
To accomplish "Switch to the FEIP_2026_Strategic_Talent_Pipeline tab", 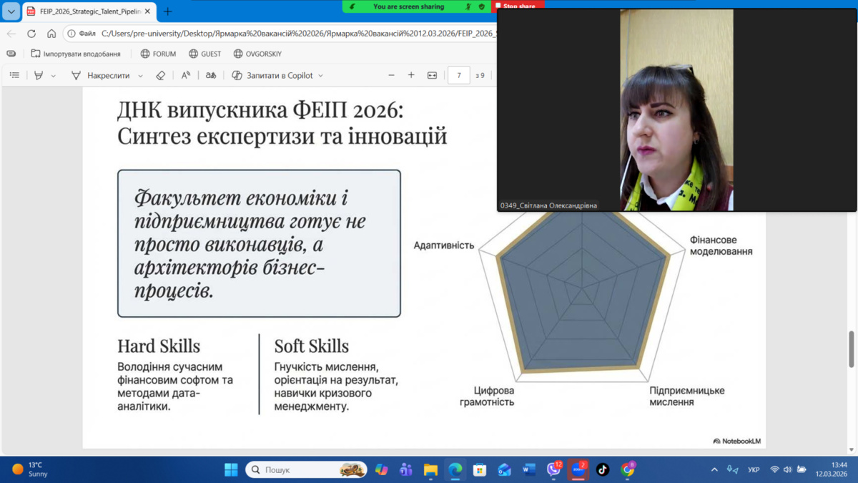I will tap(86, 11).
